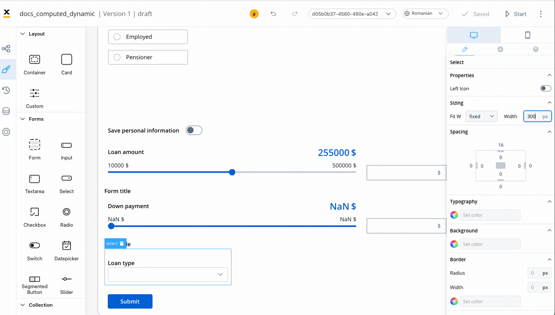Click the X logo home icon

[7, 13]
